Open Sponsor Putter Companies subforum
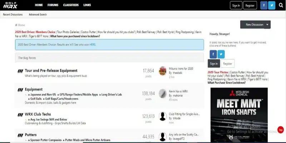The width and height of the screenshot is (286, 143). [46, 140]
